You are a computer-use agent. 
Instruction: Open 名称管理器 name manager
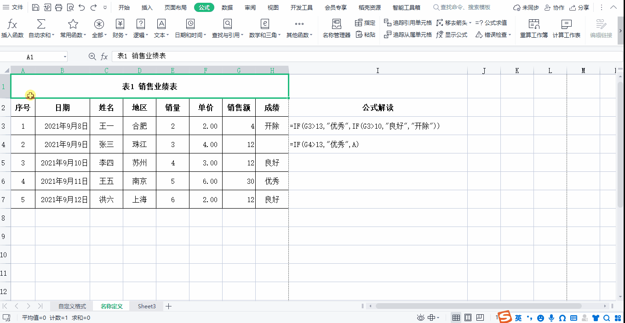pyautogui.click(x=336, y=28)
